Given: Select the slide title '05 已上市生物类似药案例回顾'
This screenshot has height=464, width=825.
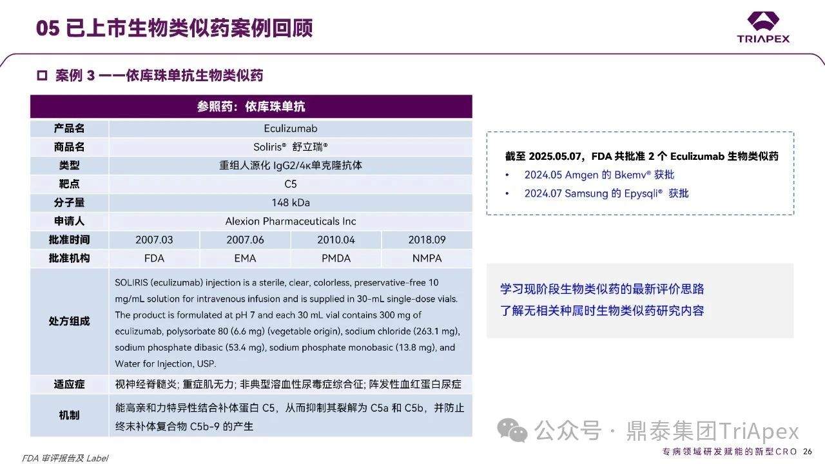Looking at the screenshot, I should pos(174,28).
